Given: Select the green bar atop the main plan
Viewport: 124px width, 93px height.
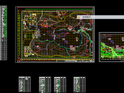Looking at the screenshot, I should point(59,9).
